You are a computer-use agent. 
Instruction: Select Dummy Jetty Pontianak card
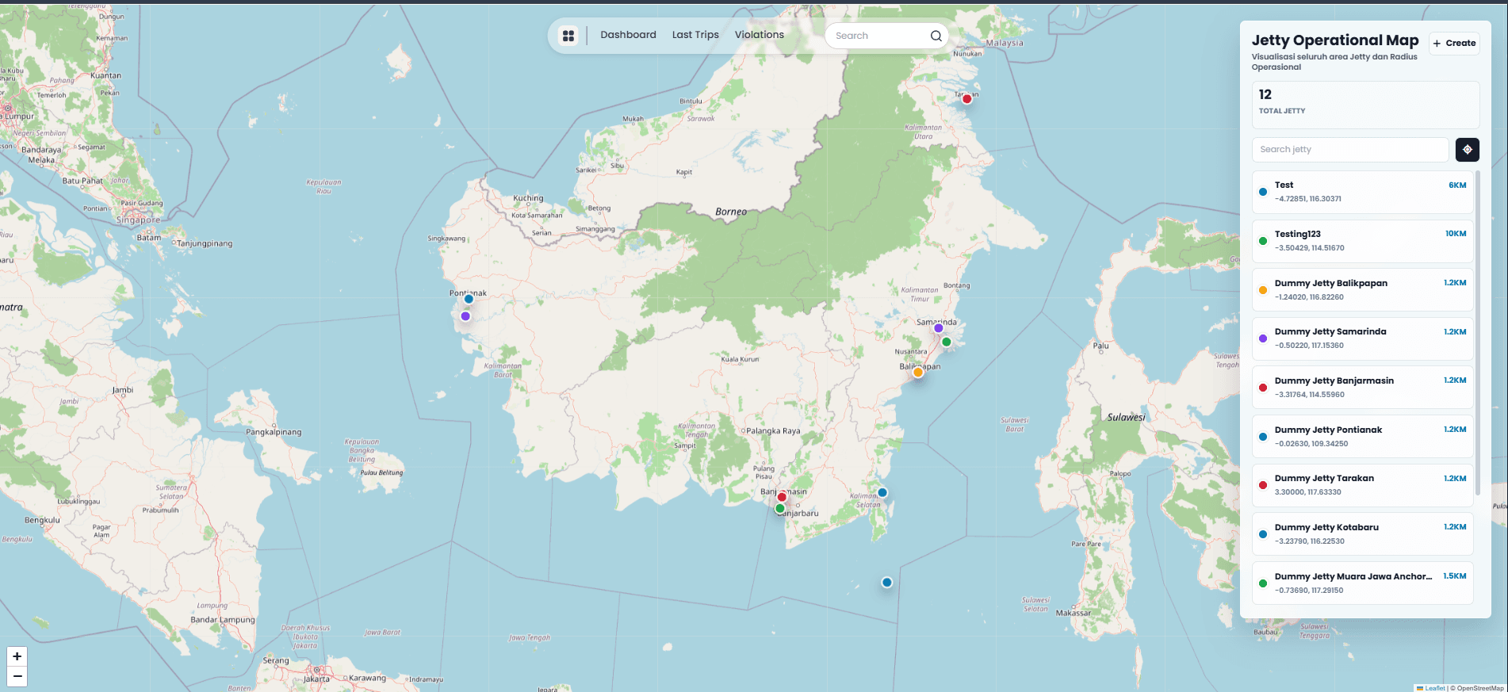1362,437
